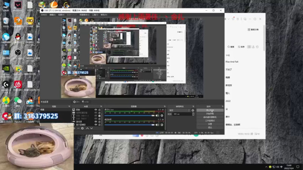Add a new source with the plus icon
The width and height of the screenshot is (303, 170).
[74, 128]
